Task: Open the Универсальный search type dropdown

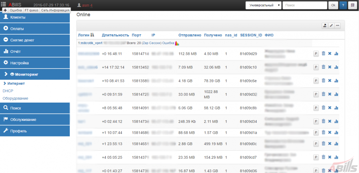Action: click(264, 5)
